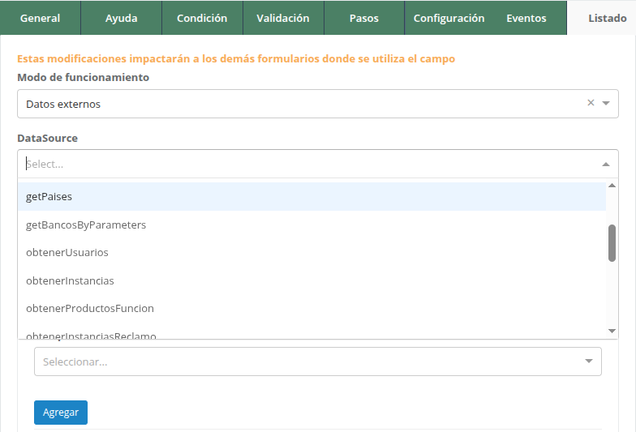Image resolution: width=636 pixels, height=432 pixels.
Task: Expand the Modo de funcionamiento dropdown arrow
Action: click(606, 104)
